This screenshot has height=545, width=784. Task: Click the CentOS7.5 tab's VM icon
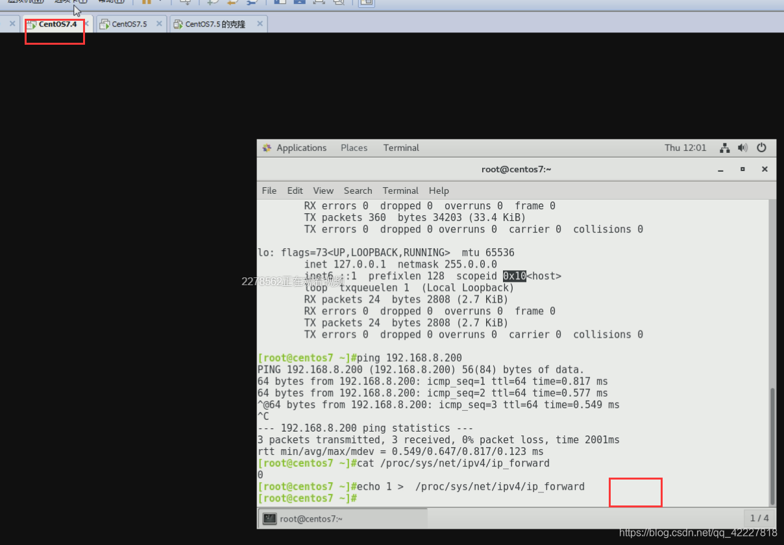pos(104,24)
